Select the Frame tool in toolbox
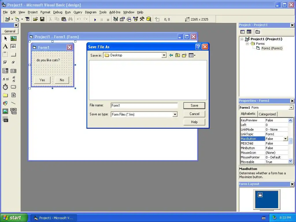 5,55
